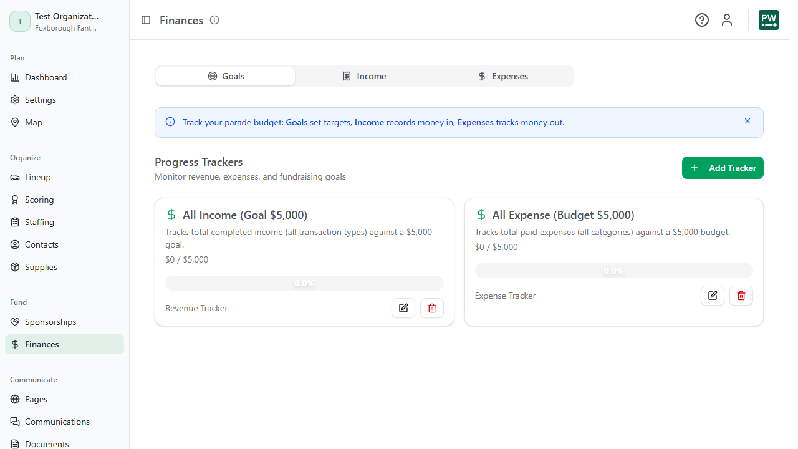Delete the All Income tracker
This screenshot has width=798, height=449.
pyautogui.click(x=432, y=308)
